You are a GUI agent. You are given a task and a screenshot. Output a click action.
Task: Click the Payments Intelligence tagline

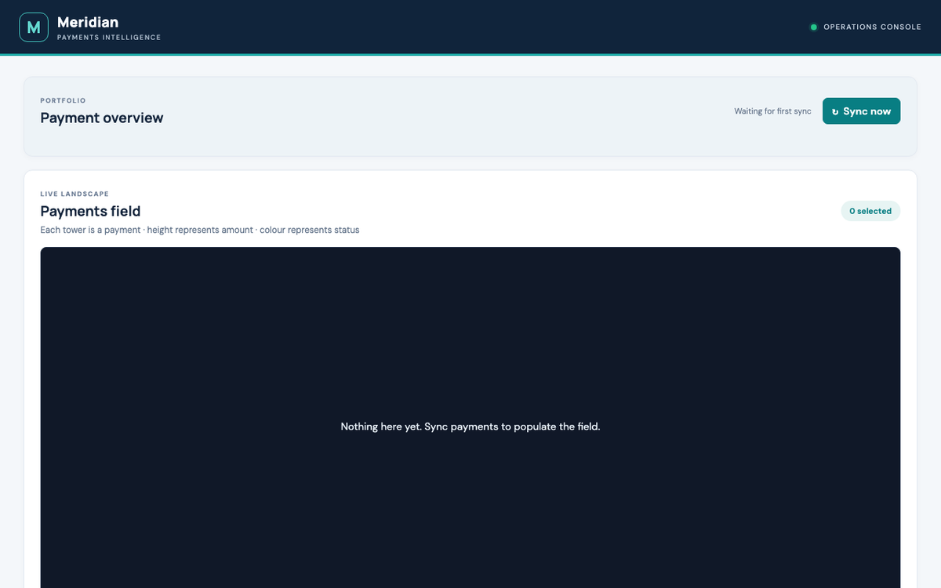coord(109,38)
